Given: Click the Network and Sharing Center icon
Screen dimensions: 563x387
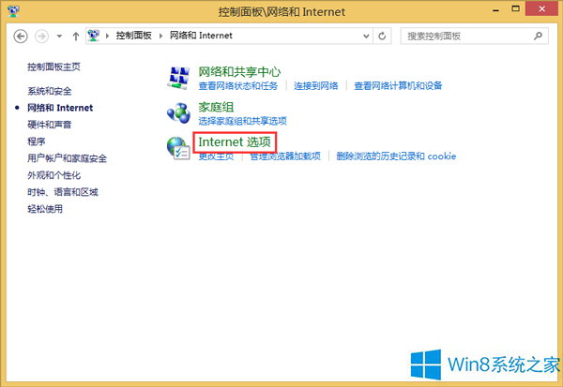Looking at the screenshot, I should (178, 78).
